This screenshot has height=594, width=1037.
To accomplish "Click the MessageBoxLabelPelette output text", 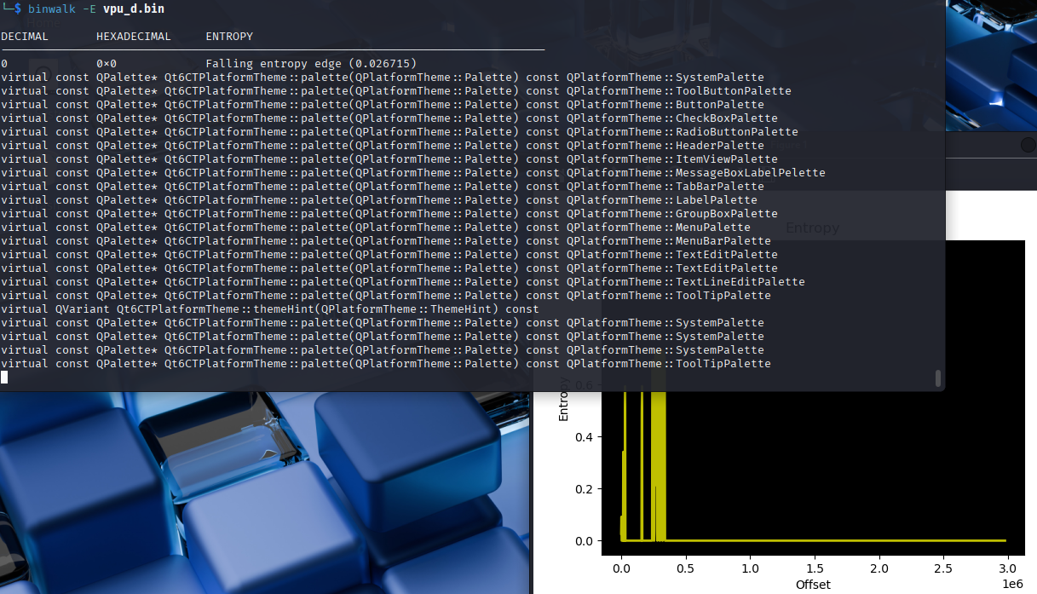I will [x=750, y=173].
